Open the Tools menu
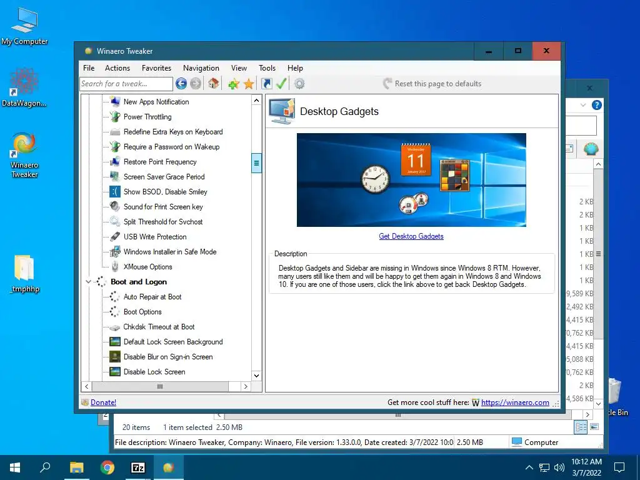The height and width of the screenshot is (480, 640). point(267,68)
